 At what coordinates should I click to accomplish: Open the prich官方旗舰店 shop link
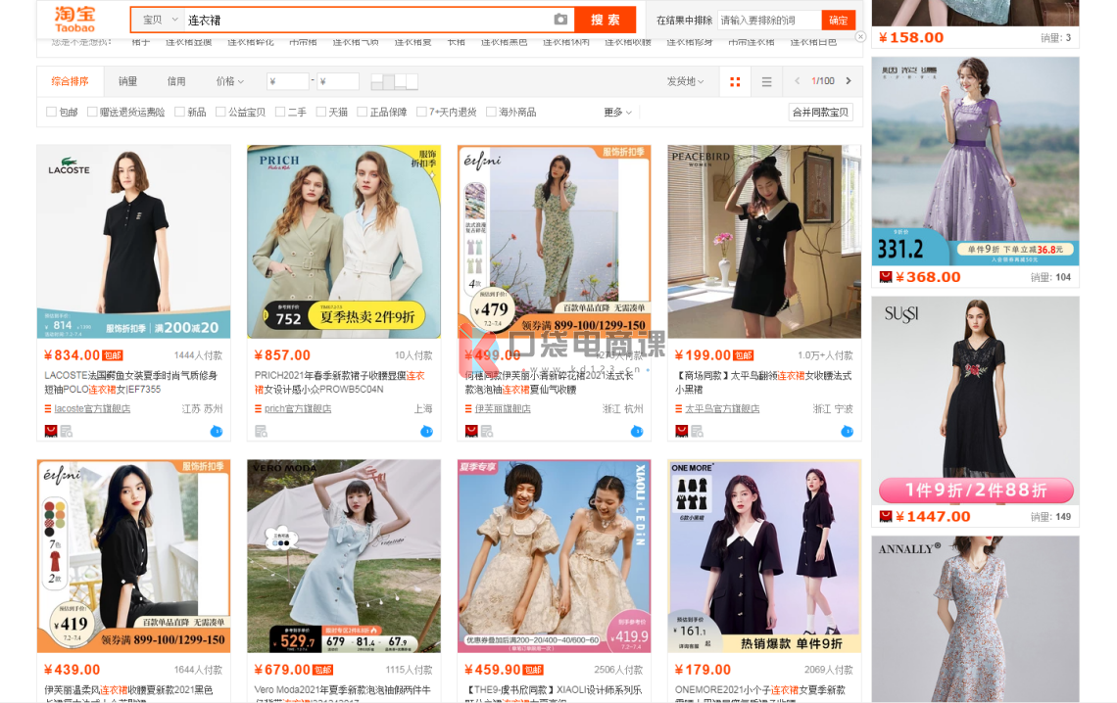coord(298,409)
